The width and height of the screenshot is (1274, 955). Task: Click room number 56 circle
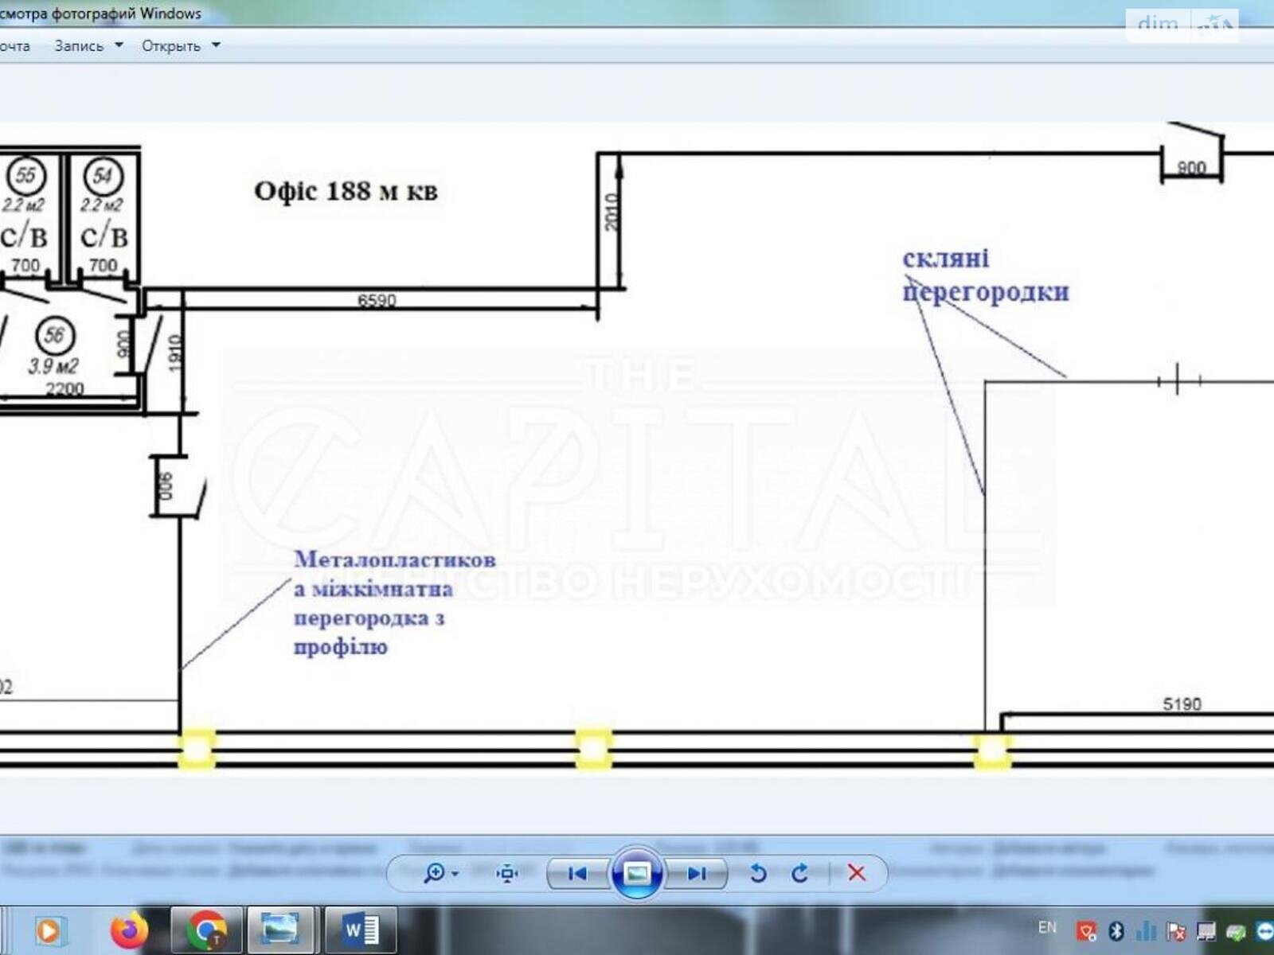(x=54, y=335)
